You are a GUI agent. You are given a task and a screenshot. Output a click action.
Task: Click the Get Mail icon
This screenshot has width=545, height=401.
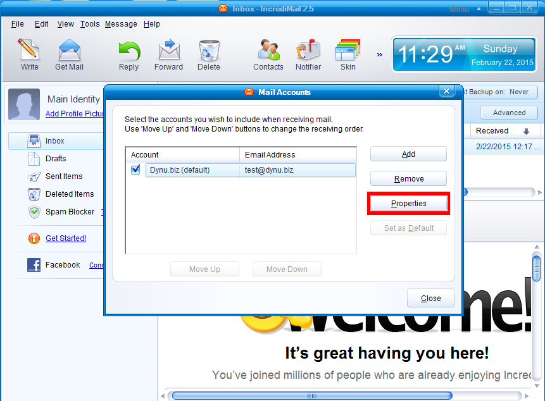(x=69, y=54)
